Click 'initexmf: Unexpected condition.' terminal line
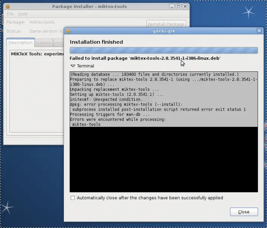This screenshot has width=267, height=228. [106, 100]
